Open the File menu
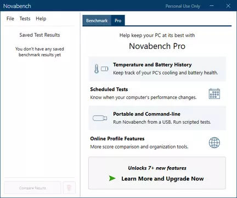The width and height of the screenshot is (237, 198). pos(10,19)
